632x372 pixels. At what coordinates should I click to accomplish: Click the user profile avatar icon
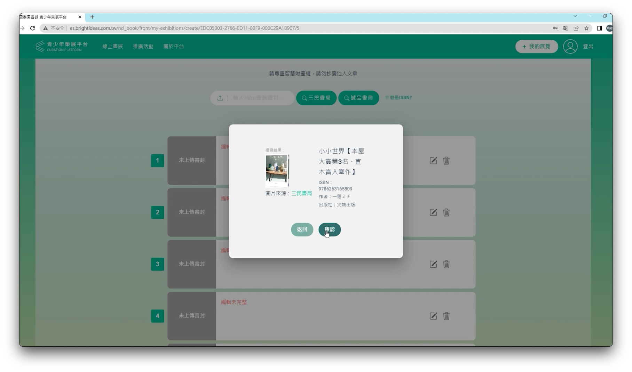coord(570,47)
